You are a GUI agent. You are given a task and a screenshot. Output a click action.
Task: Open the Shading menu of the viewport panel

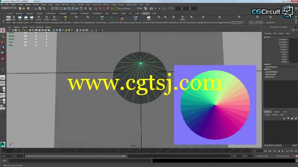(x=17, y=27)
